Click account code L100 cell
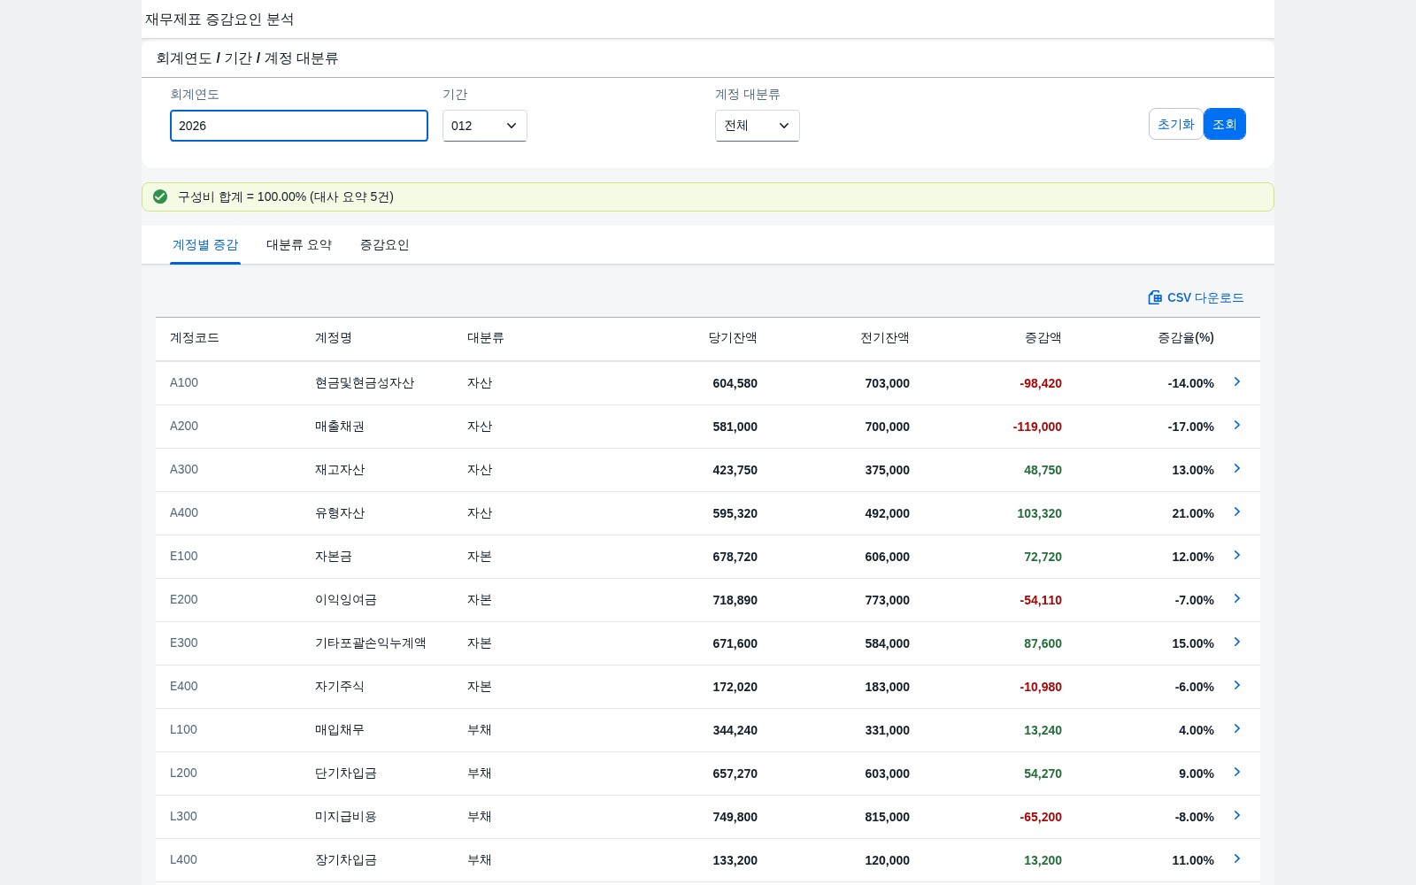Viewport: 1416px width, 885px height. tap(184, 729)
